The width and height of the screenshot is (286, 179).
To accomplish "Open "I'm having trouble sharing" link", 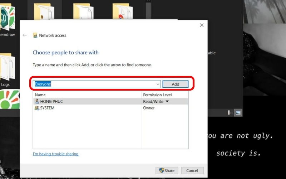I will (55, 154).
